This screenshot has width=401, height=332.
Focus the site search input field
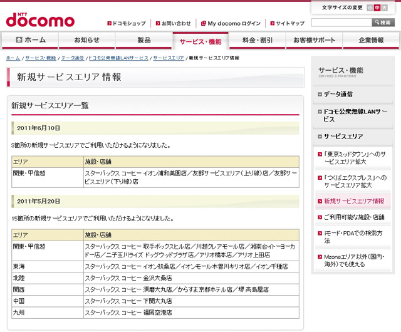pos(341,23)
